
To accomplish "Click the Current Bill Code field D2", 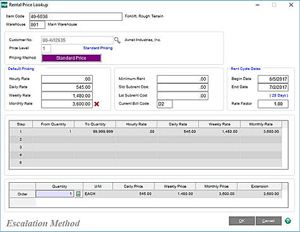I will (x=165, y=104).
